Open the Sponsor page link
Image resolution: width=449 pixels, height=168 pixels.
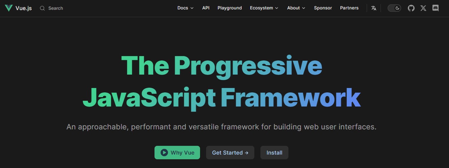tap(323, 8)
